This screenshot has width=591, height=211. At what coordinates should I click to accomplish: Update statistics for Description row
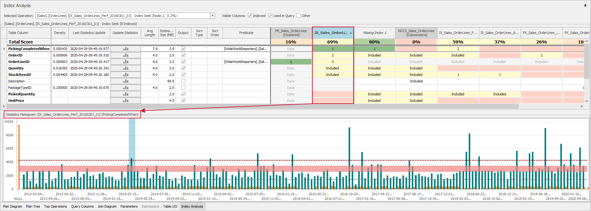[126, 81]
